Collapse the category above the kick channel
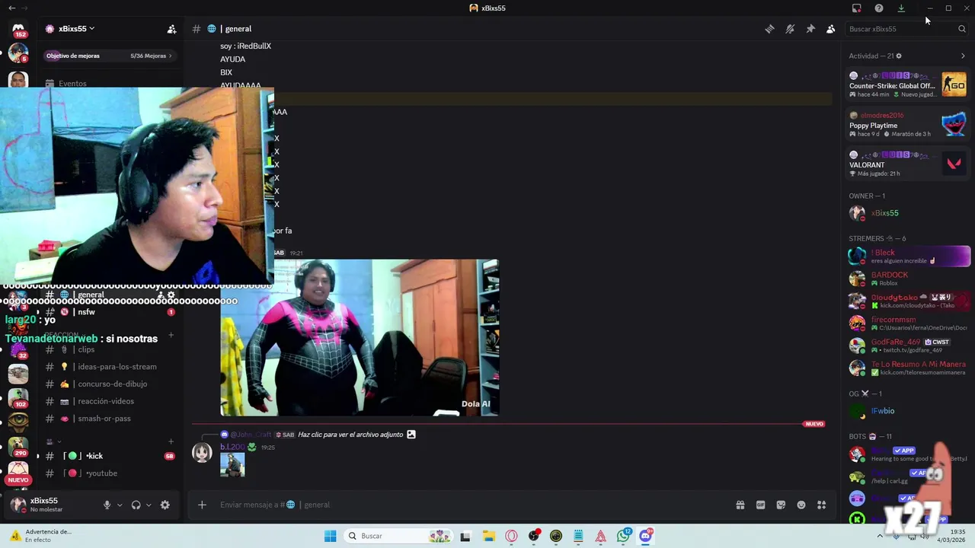This screenshot has height=548, width=975. [x=54, y=441]
